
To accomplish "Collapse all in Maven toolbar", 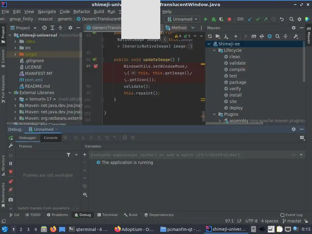I will (285, 36).
